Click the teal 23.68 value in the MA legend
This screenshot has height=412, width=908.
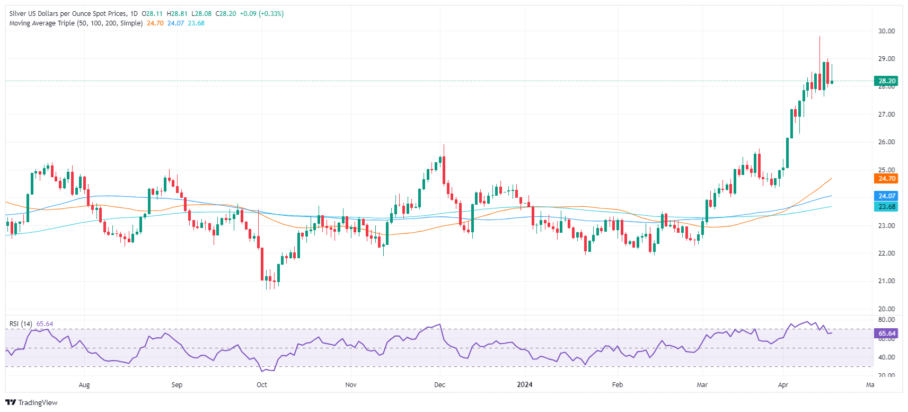point(196,23)
